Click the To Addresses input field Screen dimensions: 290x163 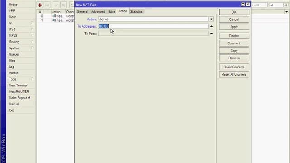[153, 26]
